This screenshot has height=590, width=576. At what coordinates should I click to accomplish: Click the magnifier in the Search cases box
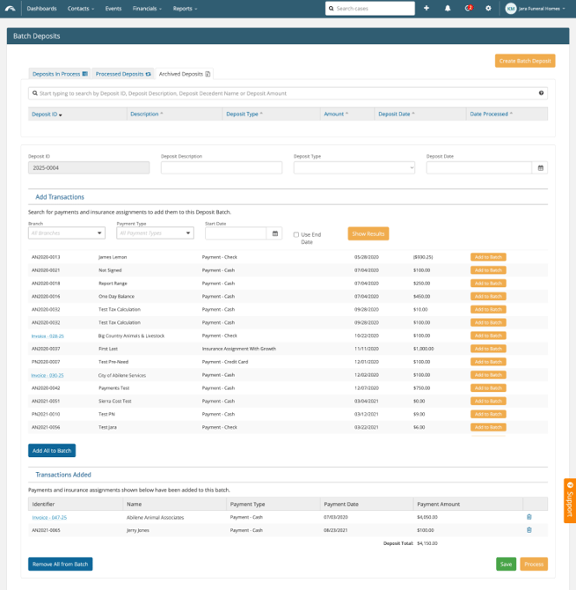tap(332, 8)
